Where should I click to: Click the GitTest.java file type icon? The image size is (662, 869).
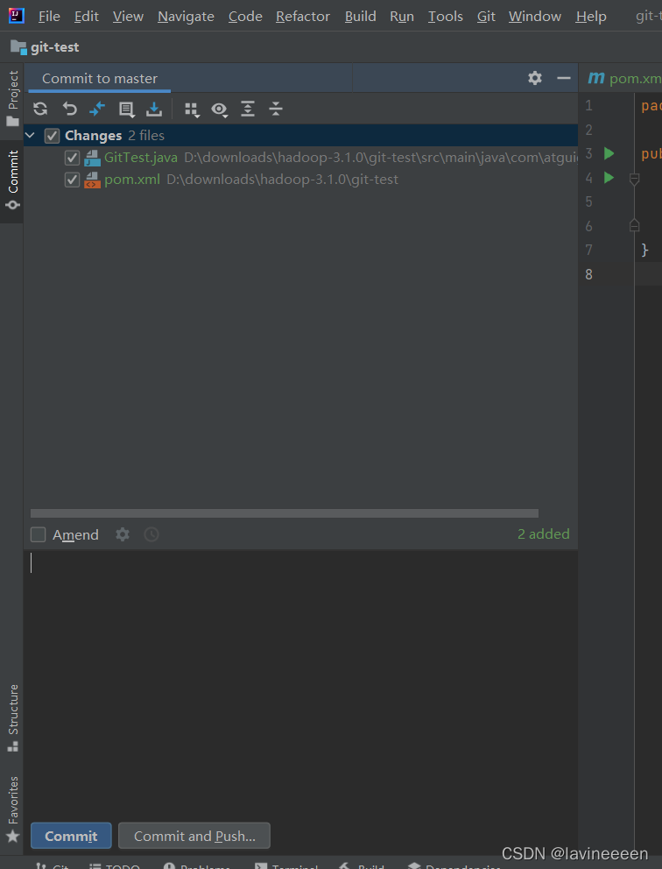[92, 158]
